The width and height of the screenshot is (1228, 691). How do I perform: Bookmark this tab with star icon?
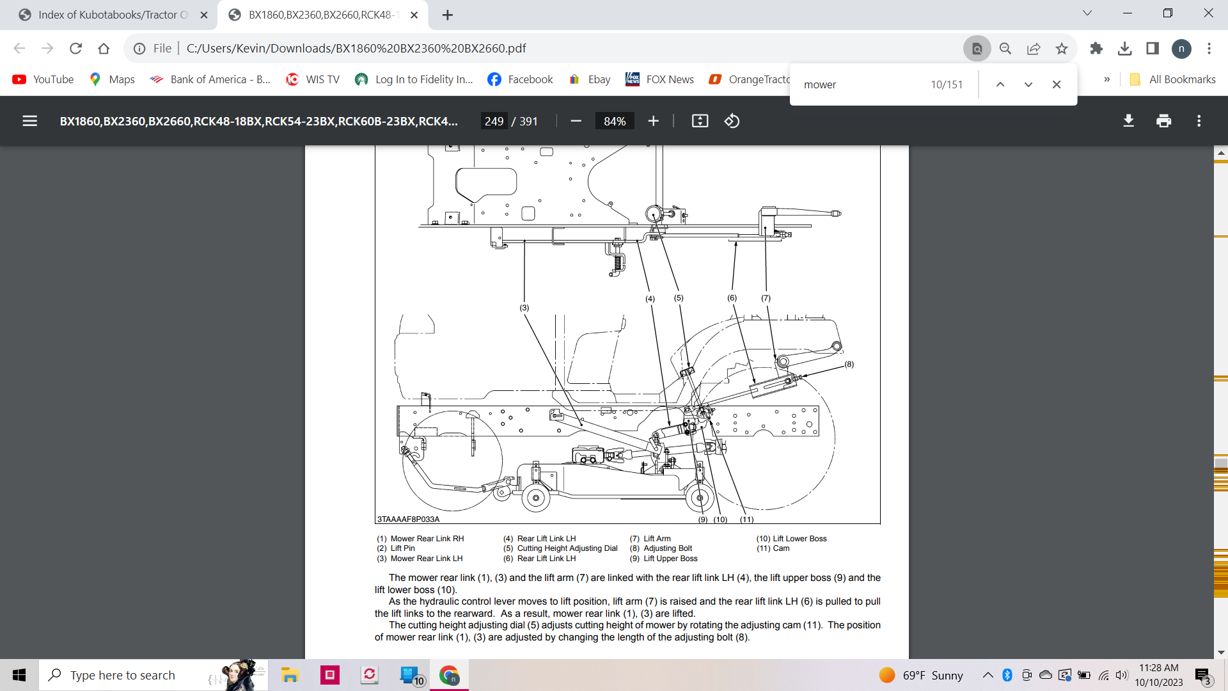coord(1061,48)
